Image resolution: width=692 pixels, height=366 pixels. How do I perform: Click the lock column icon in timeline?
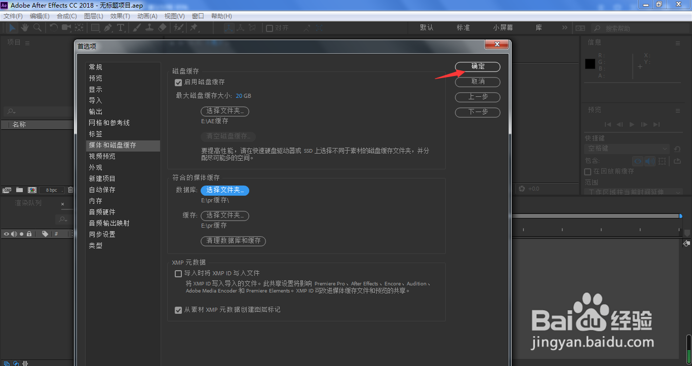[29, 234]
